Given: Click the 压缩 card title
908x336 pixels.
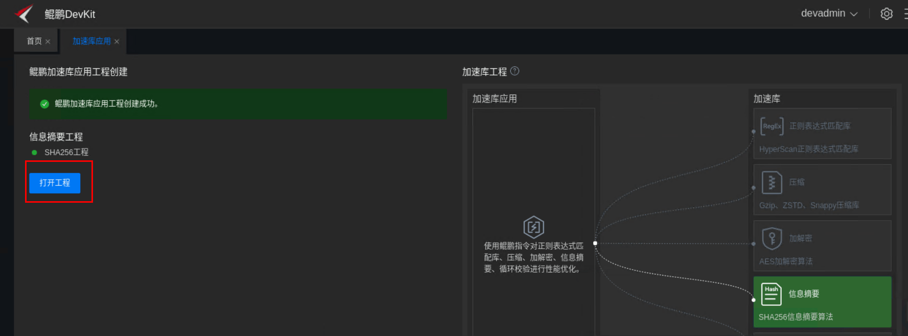Looking at the screenshot, I should tap(797, 182).
